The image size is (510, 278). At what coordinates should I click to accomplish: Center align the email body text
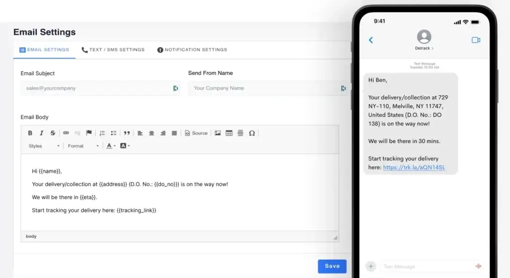tap(151, 133)
